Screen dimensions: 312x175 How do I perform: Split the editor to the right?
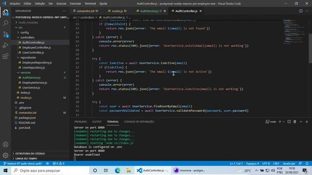click(x=301, y=11)
